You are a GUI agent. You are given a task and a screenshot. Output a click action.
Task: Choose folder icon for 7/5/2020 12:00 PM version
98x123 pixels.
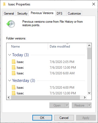13,93
